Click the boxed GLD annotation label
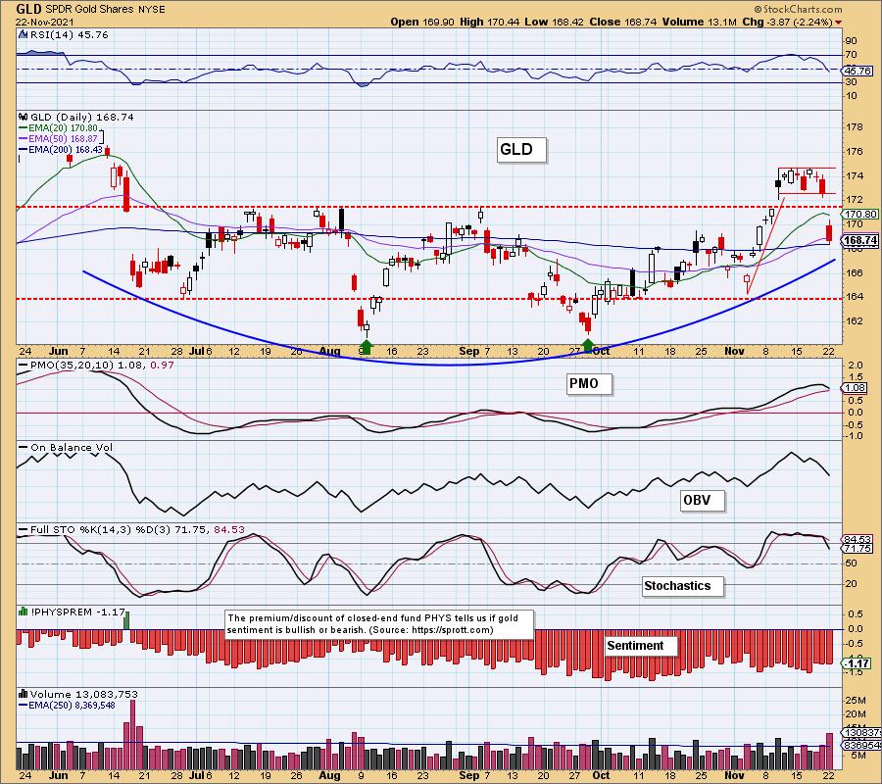Screen dimensions: 882x784 pos(521,150)
